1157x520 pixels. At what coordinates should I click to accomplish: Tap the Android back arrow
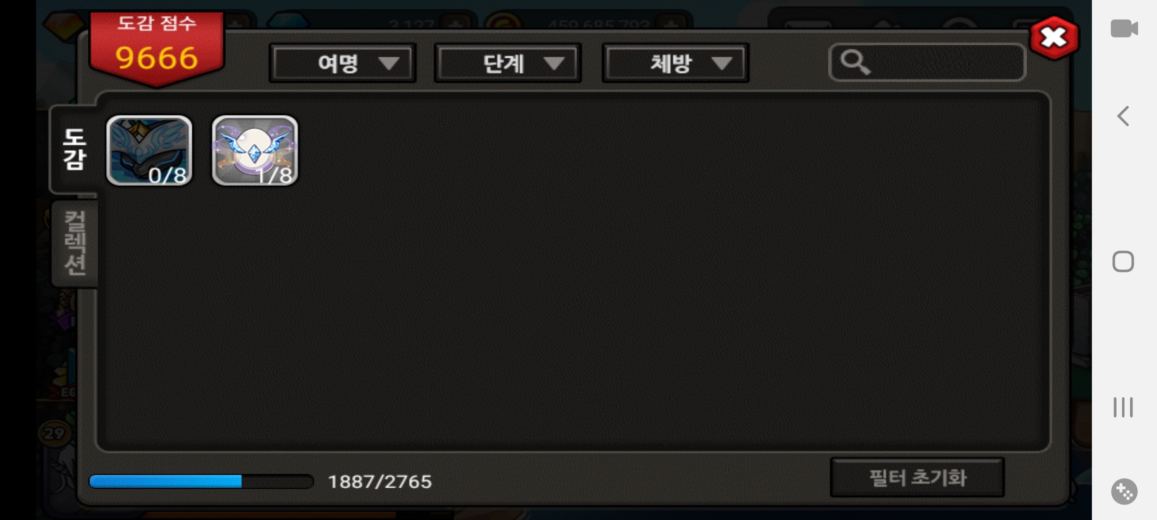[x=1124, y=116]
